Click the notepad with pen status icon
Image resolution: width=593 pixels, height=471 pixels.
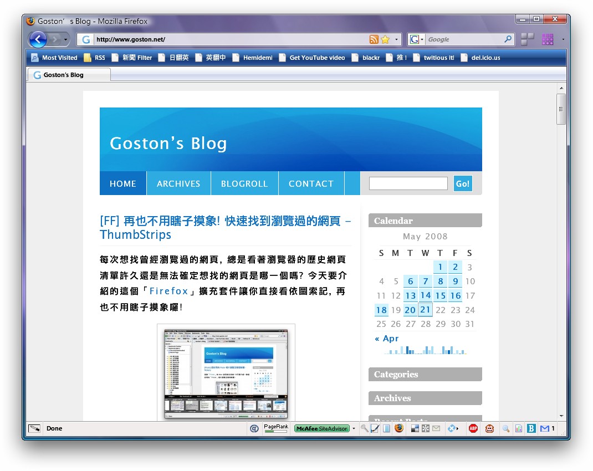point(375,428)
